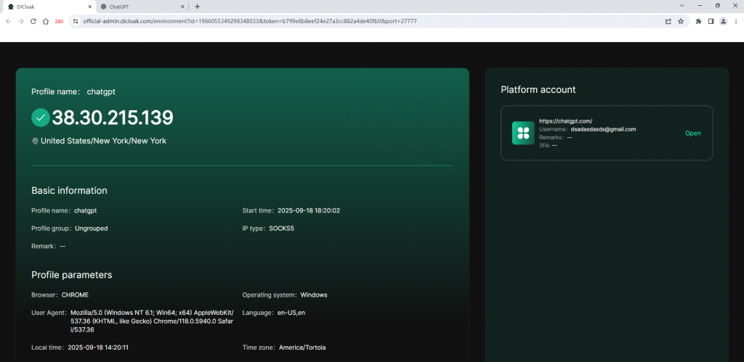Open a new browser tab

click(x=198, y=7)
